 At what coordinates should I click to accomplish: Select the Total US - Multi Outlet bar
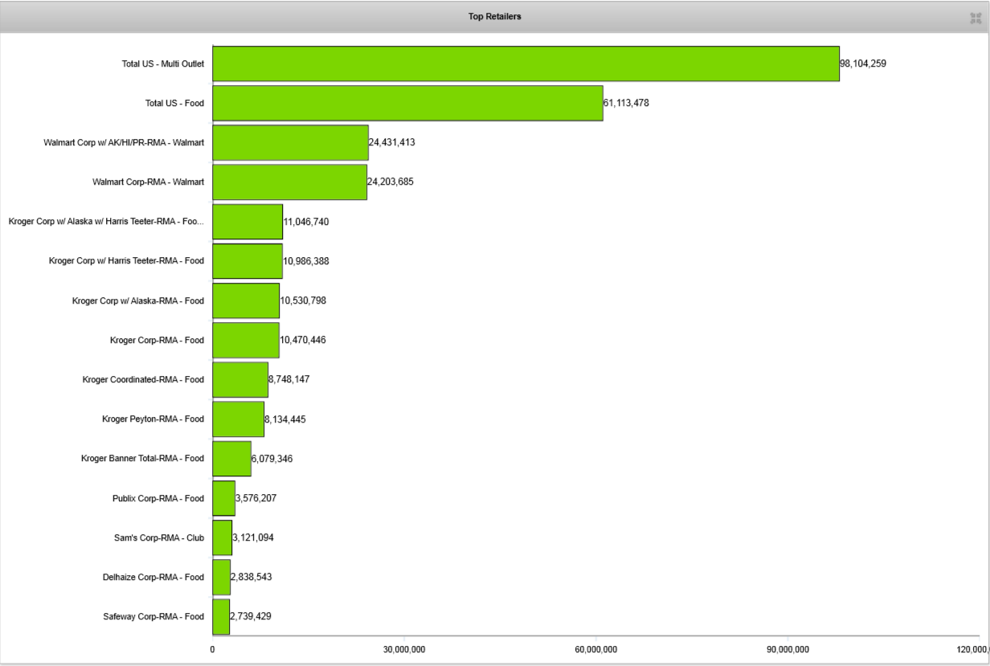[526, 63]
